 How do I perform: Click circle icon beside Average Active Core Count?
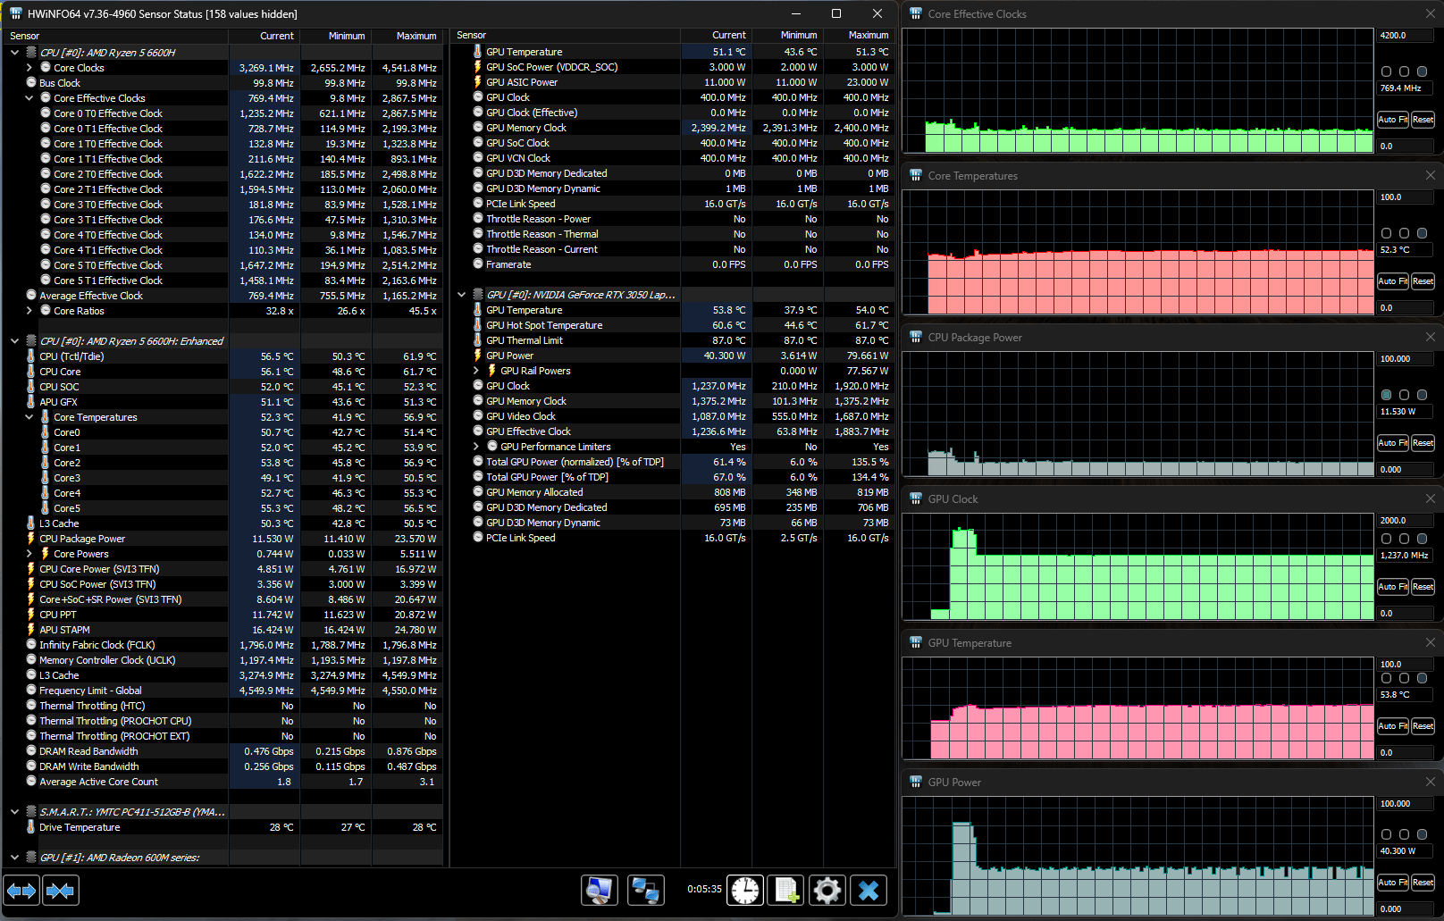(31, 782)
